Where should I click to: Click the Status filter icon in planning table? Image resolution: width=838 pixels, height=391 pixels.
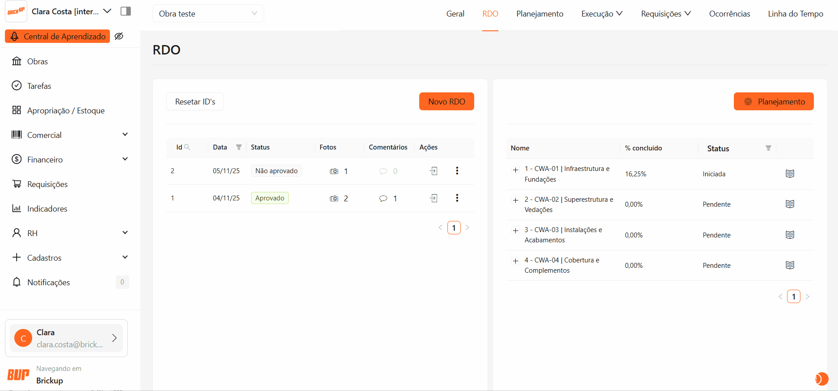click(x=768, y=148)
